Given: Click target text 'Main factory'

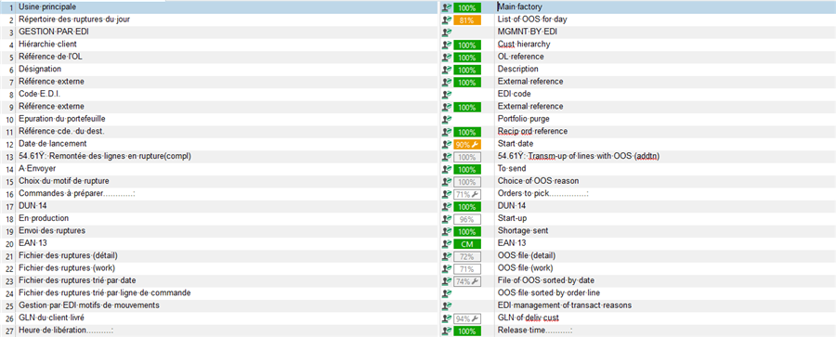Looking at the screenshot, I should pyautogui.click(x=520, y=6).
